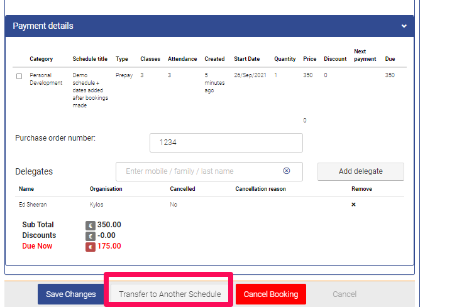Select the Ed Sheeran delegate name

click(x=33, y=205)
